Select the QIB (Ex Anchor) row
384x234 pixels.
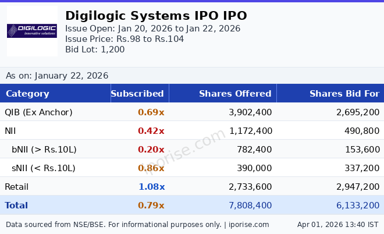[38, 112]
